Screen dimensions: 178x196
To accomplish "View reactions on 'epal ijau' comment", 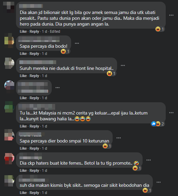I will (x=158, y=124).
